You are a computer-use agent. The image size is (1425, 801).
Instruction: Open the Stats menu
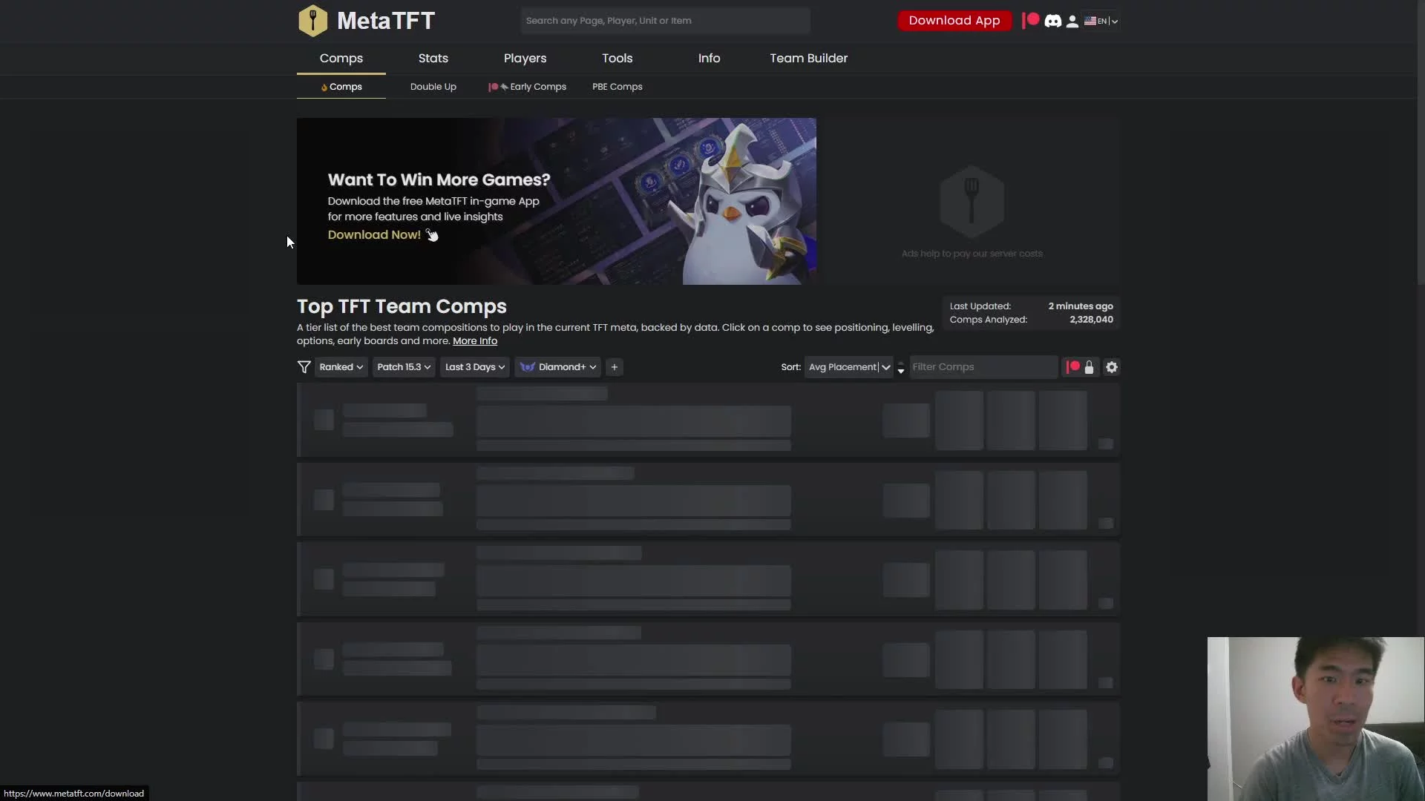pos(433,58)
